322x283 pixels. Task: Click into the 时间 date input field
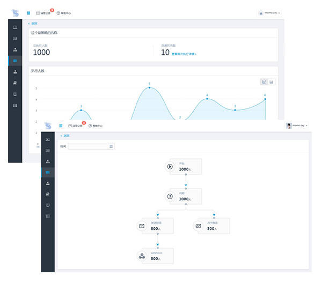(x=89, y=146)
